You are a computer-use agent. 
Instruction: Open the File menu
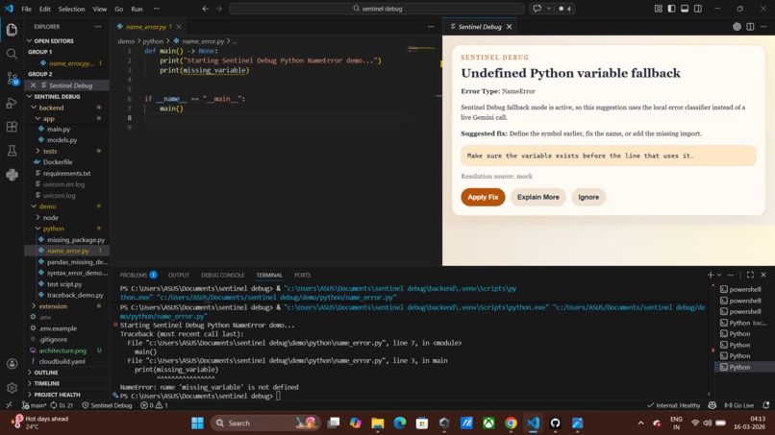coord(27,9)
